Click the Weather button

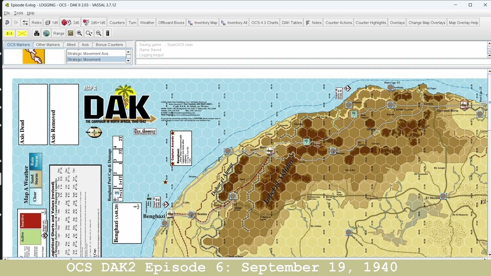pos(147,23)
